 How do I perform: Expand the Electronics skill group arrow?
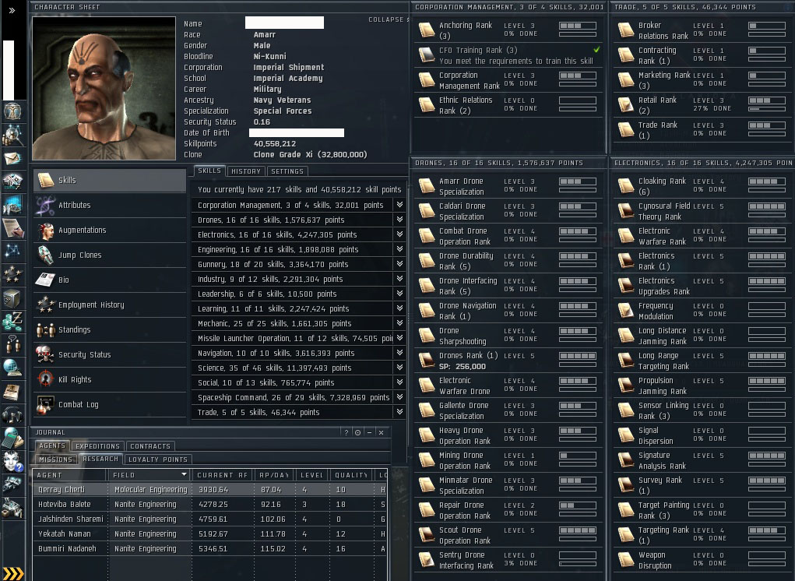tap(400, 234)
